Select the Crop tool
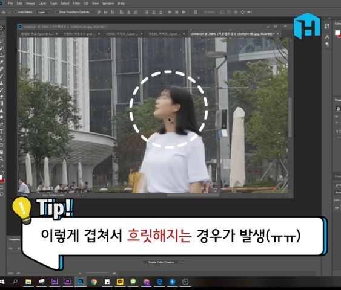Screen dimensions: 341x290 pyautogui.click(x=2, y=56)
